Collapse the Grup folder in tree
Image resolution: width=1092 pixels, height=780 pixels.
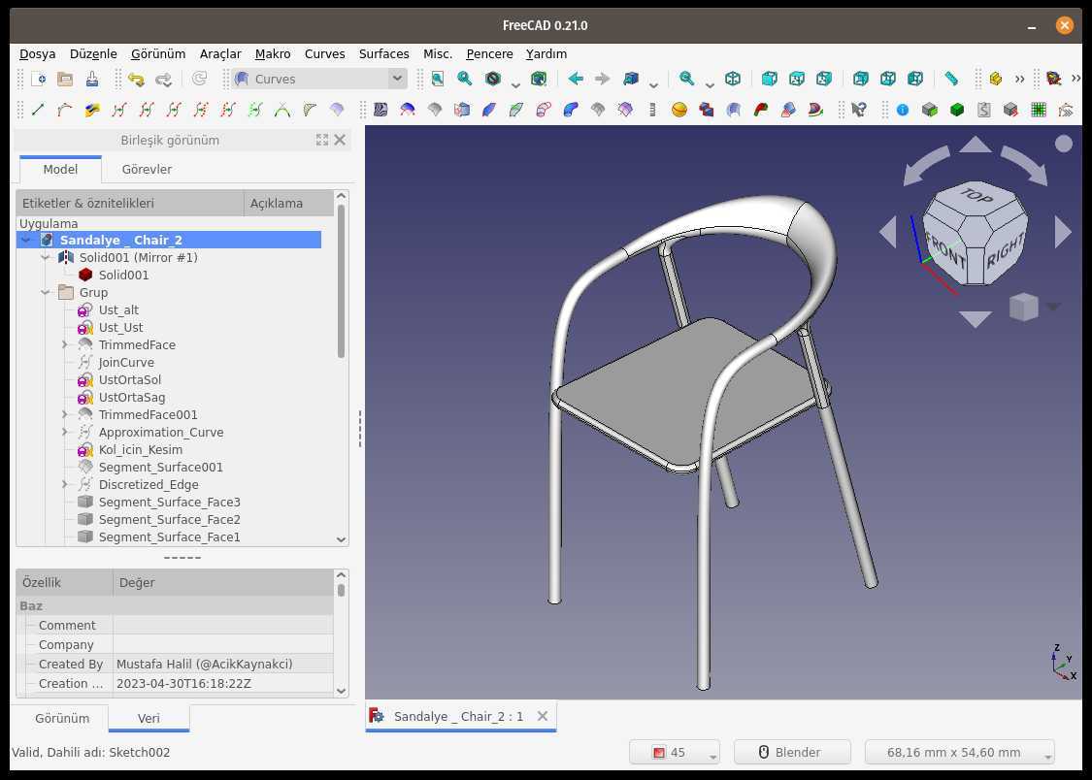pyautogui.click(x=46, y=292)
